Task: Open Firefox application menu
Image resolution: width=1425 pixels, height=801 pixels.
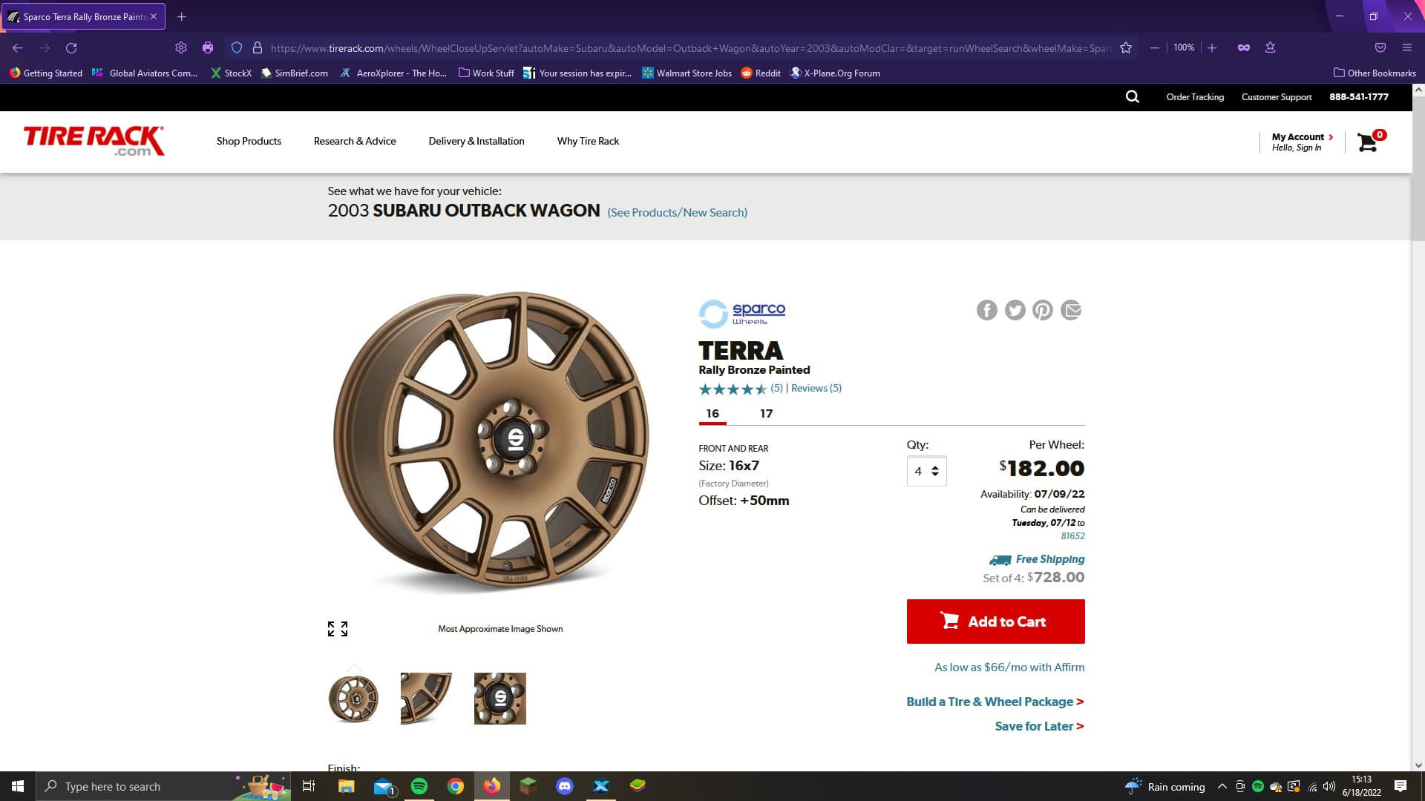Action: pos(1406,47)
